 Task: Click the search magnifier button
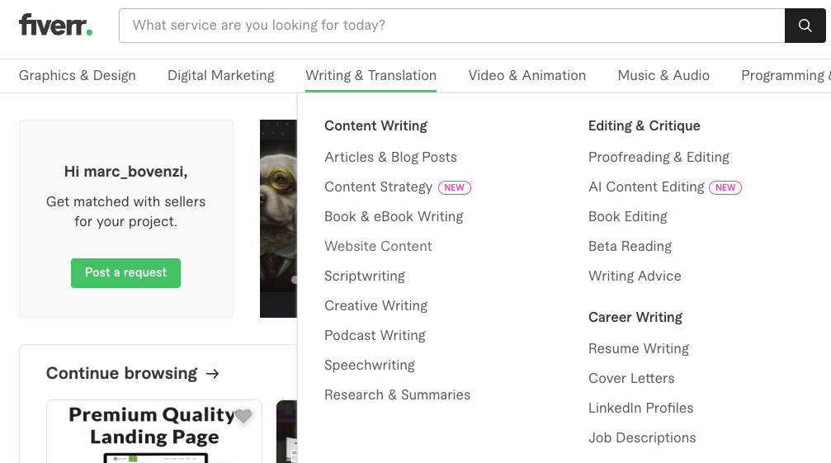point(805,26)
